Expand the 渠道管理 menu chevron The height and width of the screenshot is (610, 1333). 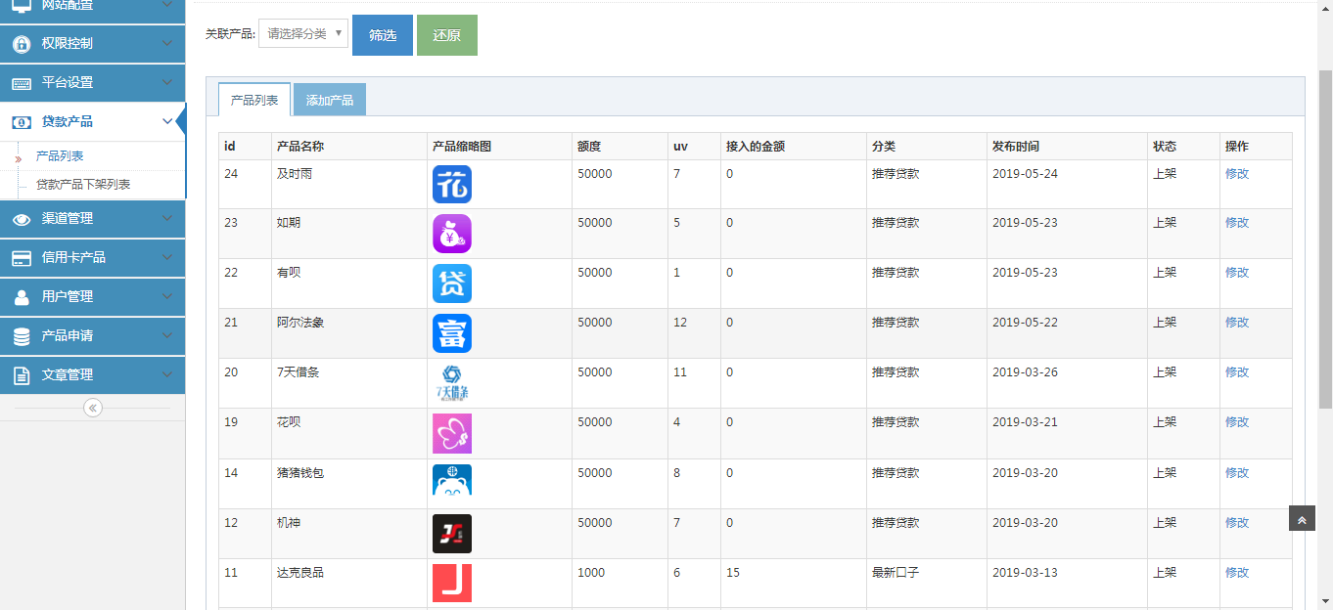coord(167,219)
